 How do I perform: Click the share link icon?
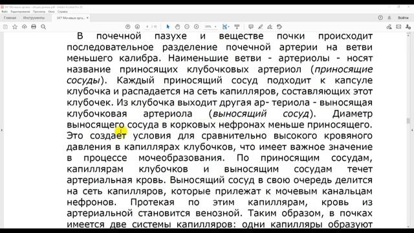click(389, 27)
